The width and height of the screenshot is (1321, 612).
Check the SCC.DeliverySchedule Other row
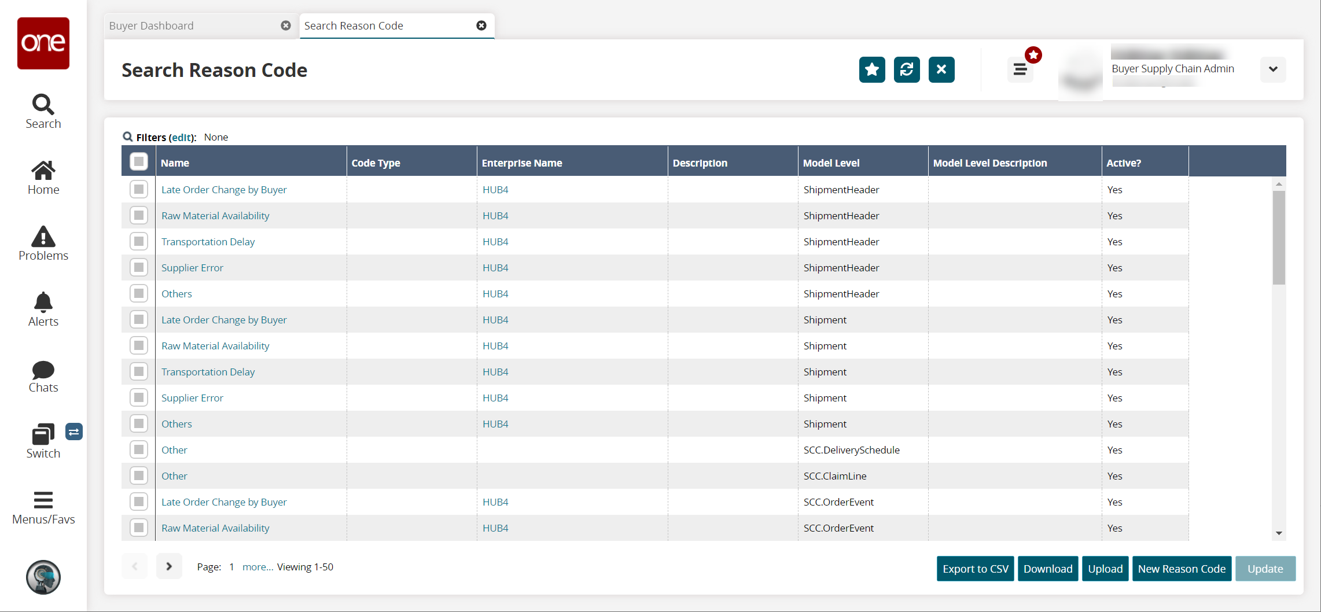139,449
